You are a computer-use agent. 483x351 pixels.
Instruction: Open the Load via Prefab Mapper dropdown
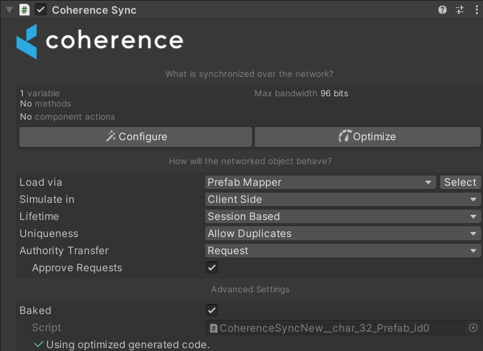[320, 182]
